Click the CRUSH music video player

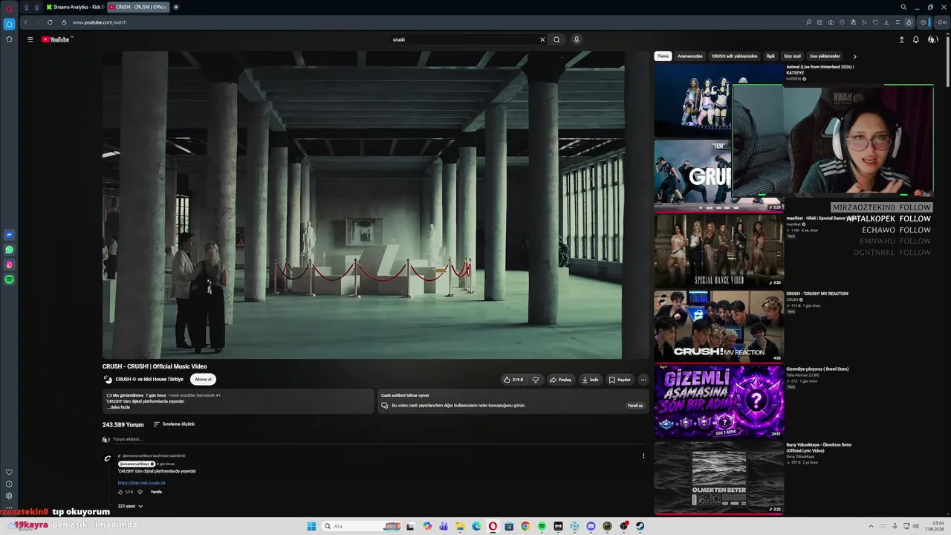(x=363, y=205)
